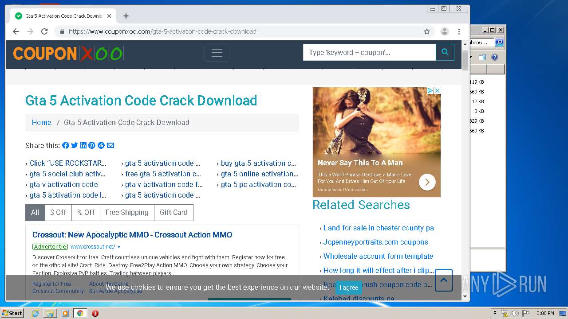This screenshot has height=319, width=568.
Task: Open the Windows Start menu
Action: (12, 313)
